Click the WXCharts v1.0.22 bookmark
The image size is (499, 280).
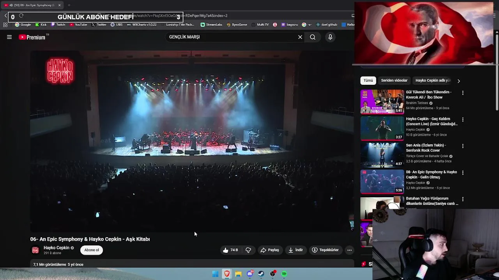point(142,24)
